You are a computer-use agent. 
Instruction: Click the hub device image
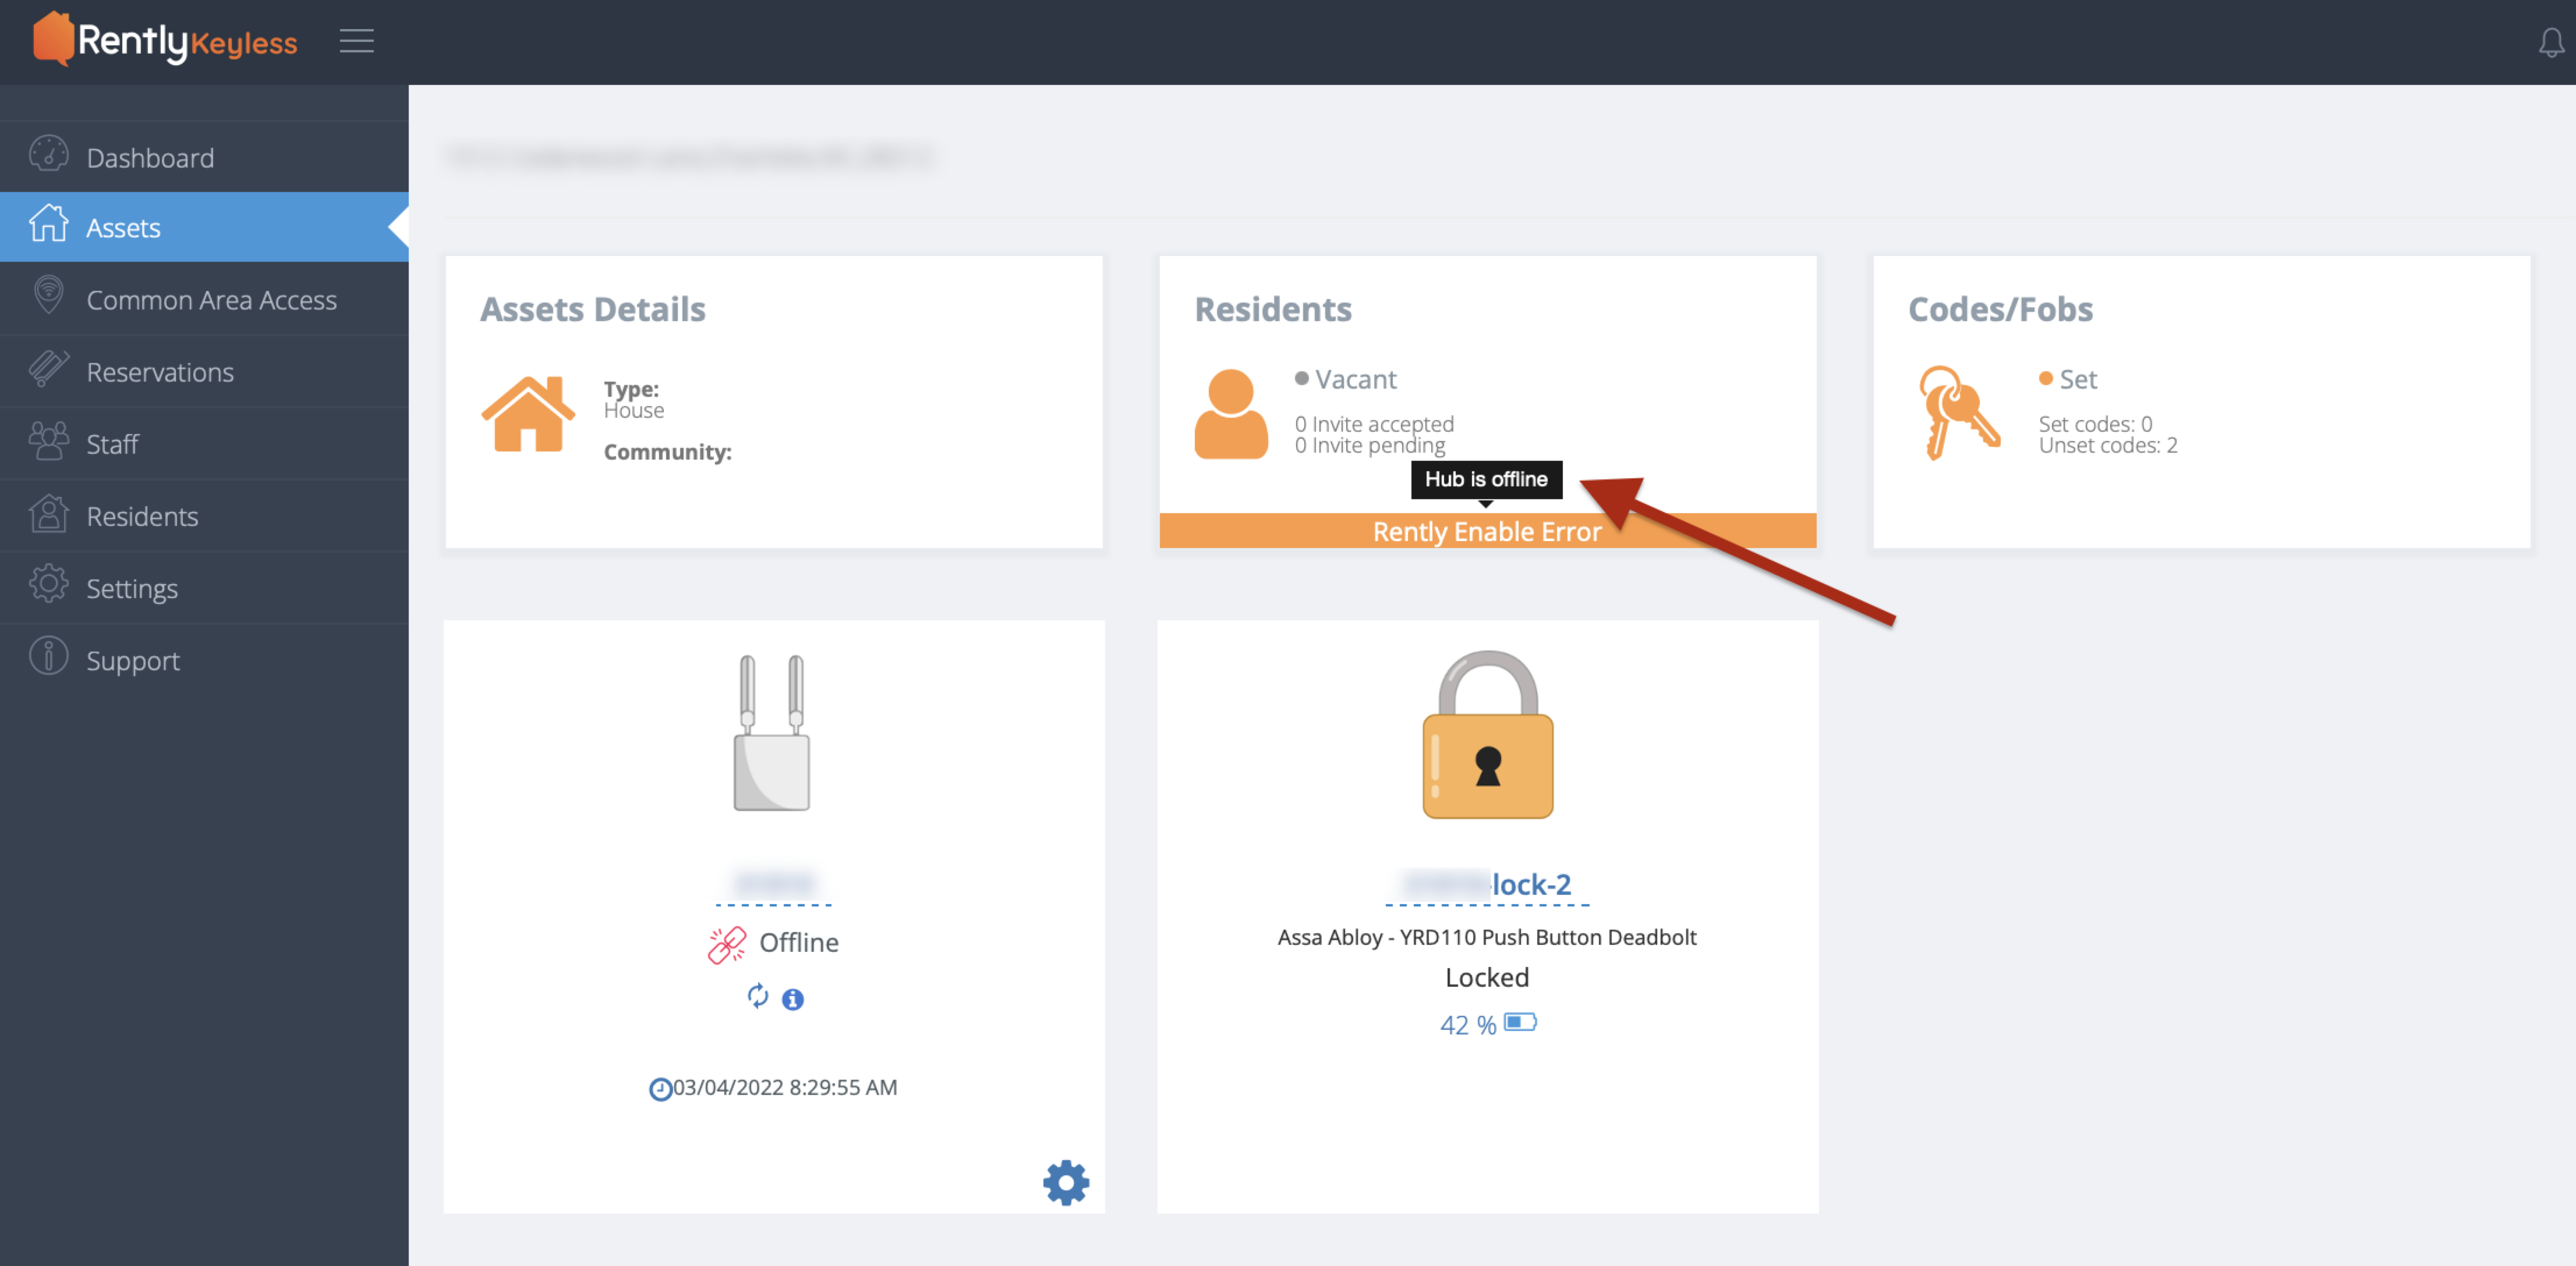point(771,731)
